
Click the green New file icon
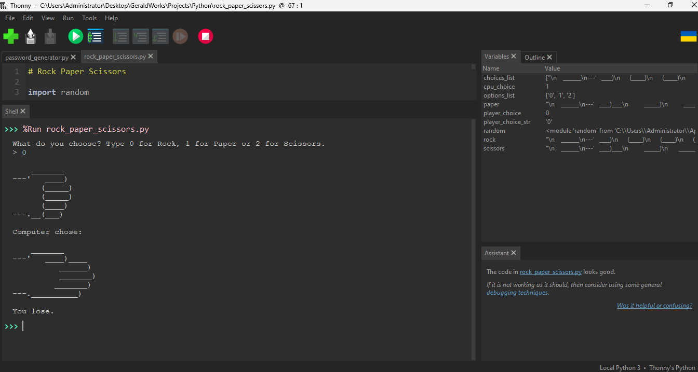pyautogui.click(x=11, y=36)
